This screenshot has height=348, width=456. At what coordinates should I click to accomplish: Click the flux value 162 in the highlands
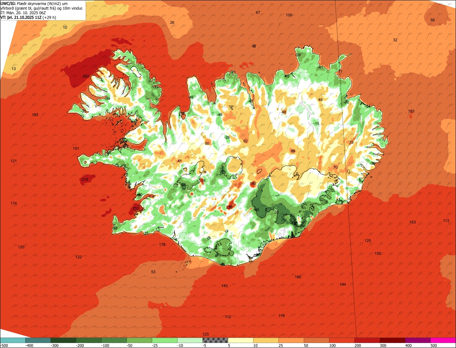[253, 184]
